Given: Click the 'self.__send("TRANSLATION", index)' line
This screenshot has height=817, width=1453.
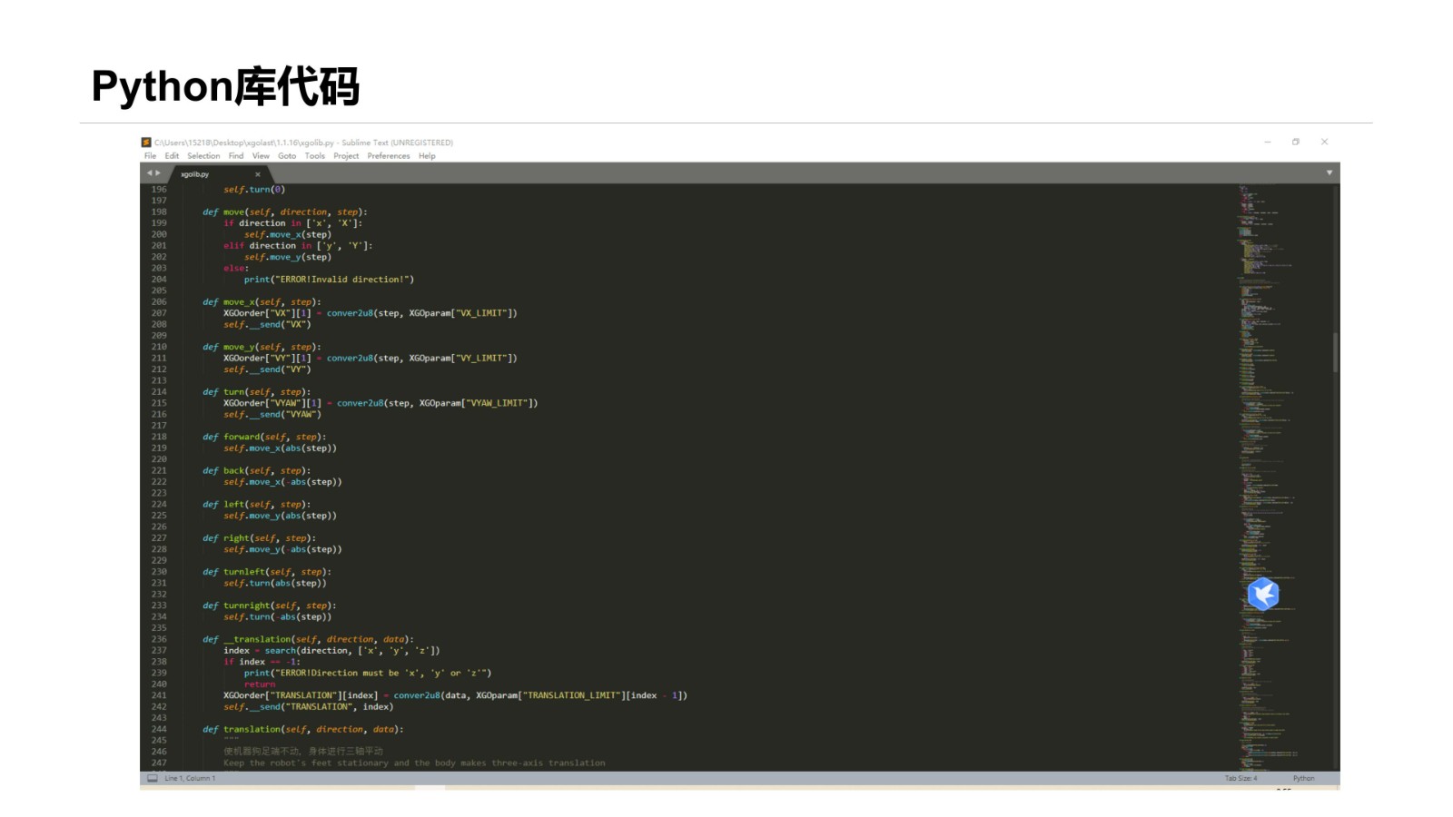Looking at the screenshot, I should tap(309, 707).
